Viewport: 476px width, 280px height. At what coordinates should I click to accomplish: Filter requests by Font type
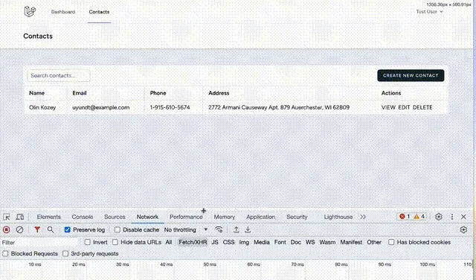click(x=280, y=242)
